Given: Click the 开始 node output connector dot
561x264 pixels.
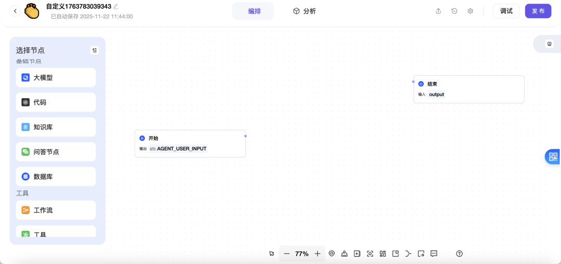Looking at the screenshot, I should [245, 136].
